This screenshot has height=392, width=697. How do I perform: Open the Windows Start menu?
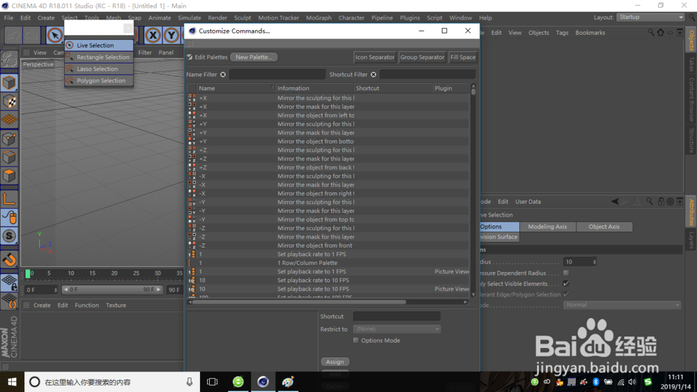click(x=12, y=382)
